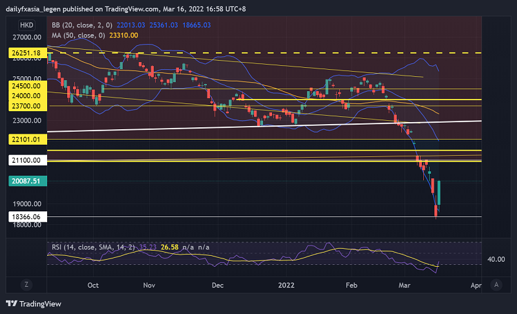
Task: Click the RSI SMA value 26.58
Action: point(169,247)
